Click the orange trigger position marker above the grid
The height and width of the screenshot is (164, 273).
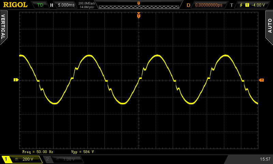139,16
